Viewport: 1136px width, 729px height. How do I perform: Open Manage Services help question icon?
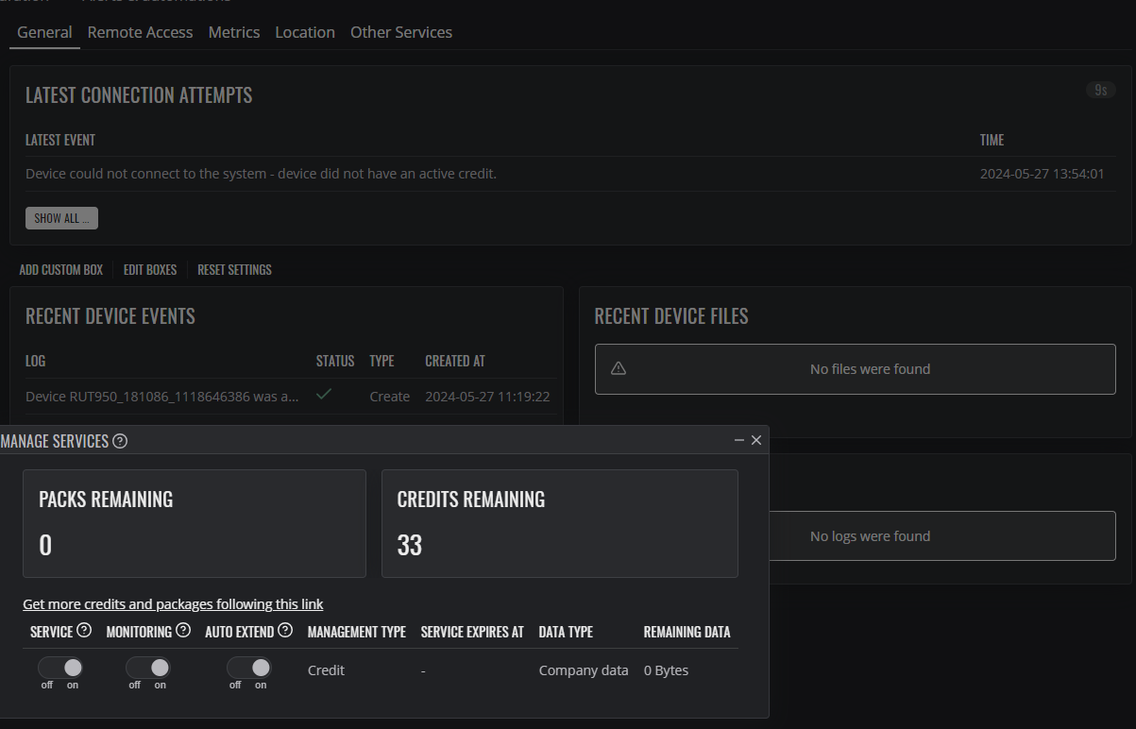click(x=120, y=441)
